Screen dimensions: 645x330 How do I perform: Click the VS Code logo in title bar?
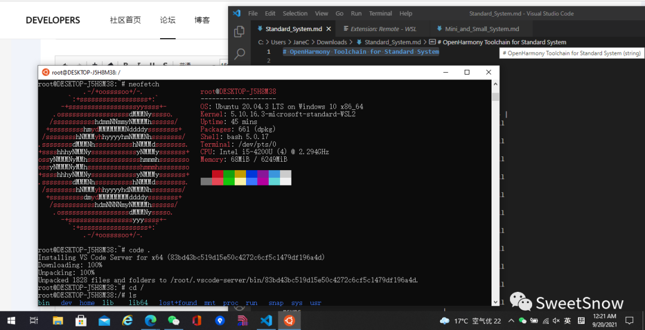[236, 13]
